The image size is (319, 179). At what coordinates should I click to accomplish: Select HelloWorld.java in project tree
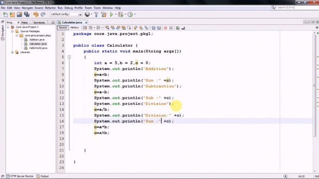click(x=38, y=48)
